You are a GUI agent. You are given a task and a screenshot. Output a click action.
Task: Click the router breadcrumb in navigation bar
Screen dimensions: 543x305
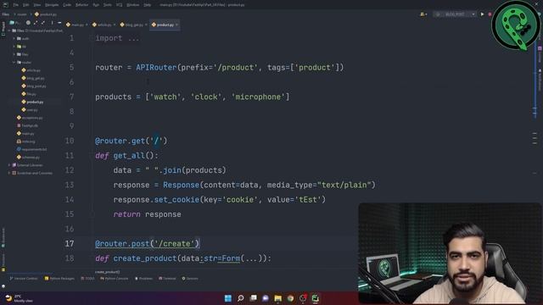coord(22,14)
